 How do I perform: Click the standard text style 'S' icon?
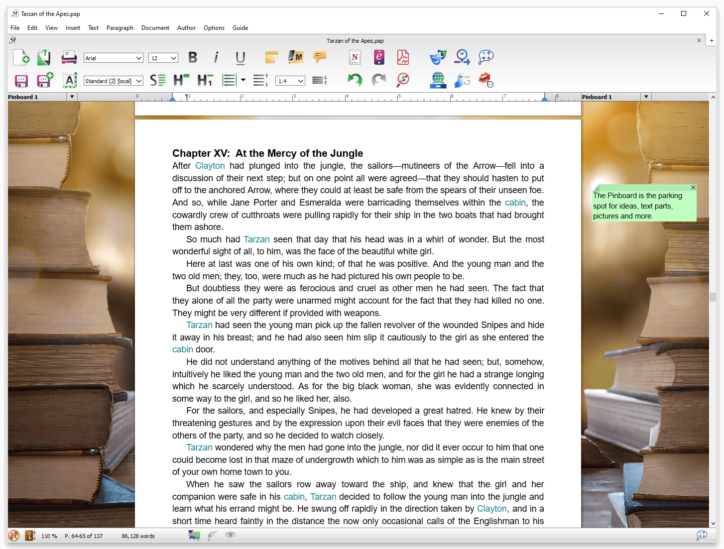158,80
